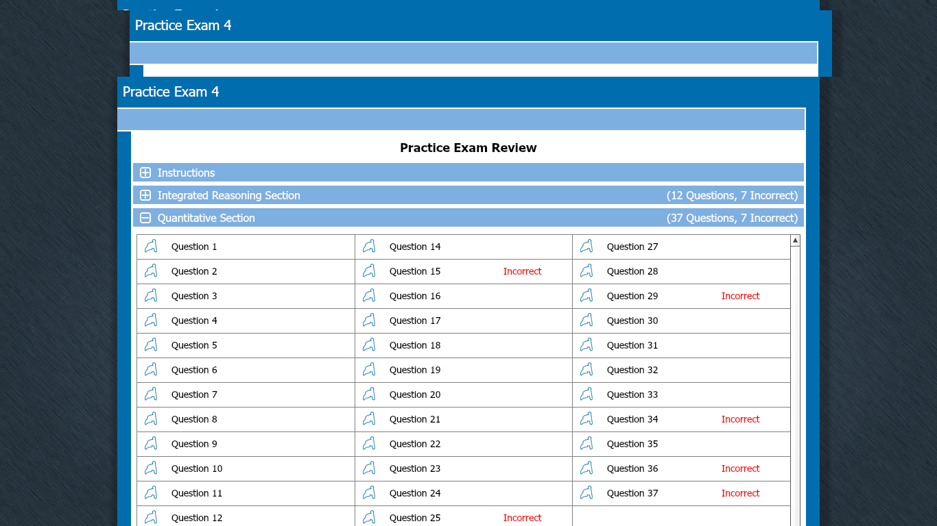Viewport: 937px width, 526px height.
Task: Click the Quantitative Section question count text
Action: tap(732, 218)
